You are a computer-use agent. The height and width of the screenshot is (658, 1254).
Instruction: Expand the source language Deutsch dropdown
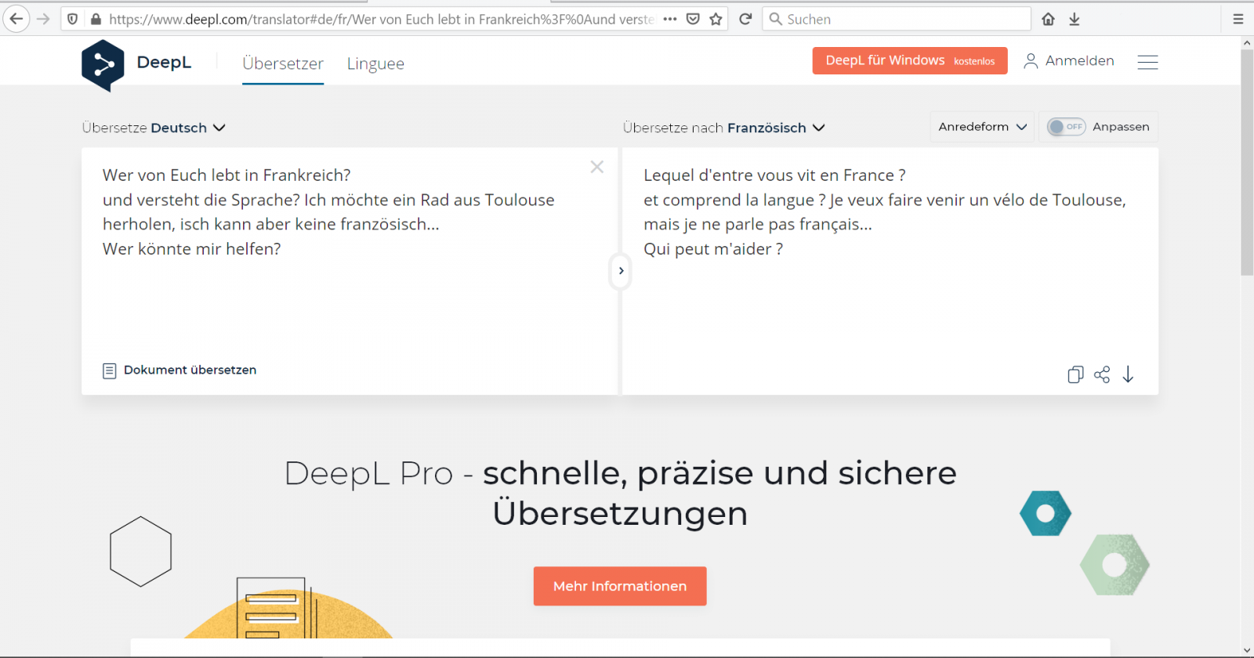[154, 128]
